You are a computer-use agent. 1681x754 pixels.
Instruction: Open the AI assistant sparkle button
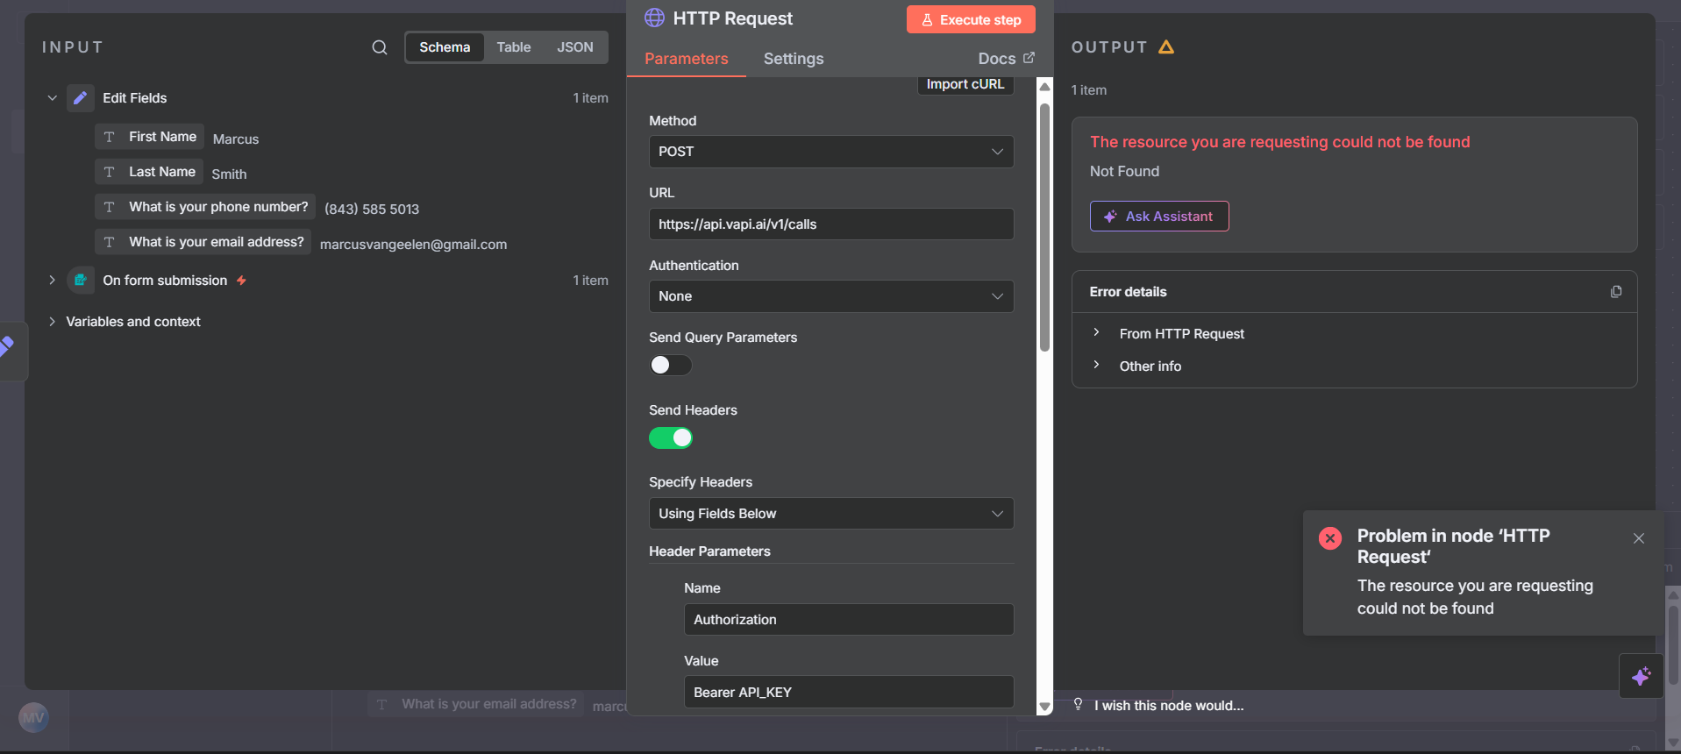tap(1641, 676)
